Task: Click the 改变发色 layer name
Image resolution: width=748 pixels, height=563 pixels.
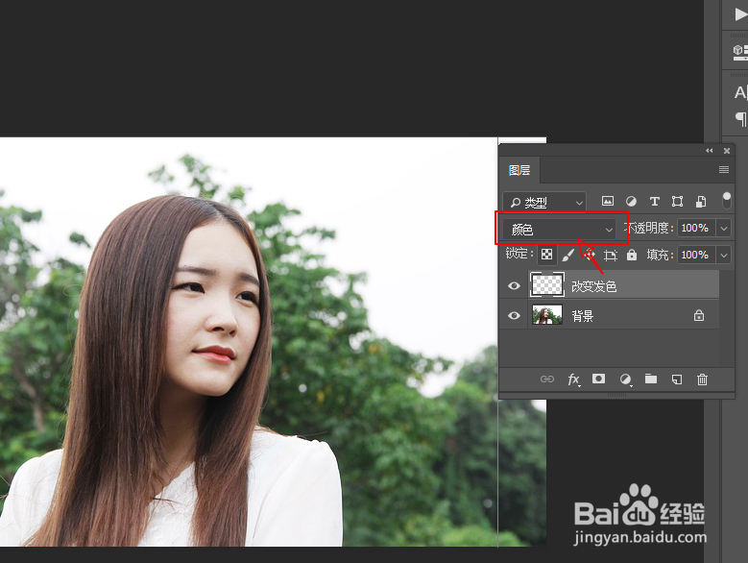Action: point(594,286)
